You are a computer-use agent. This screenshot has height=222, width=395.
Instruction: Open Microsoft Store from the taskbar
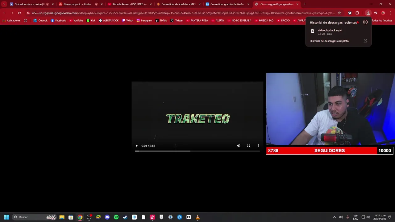coord(71,217)
